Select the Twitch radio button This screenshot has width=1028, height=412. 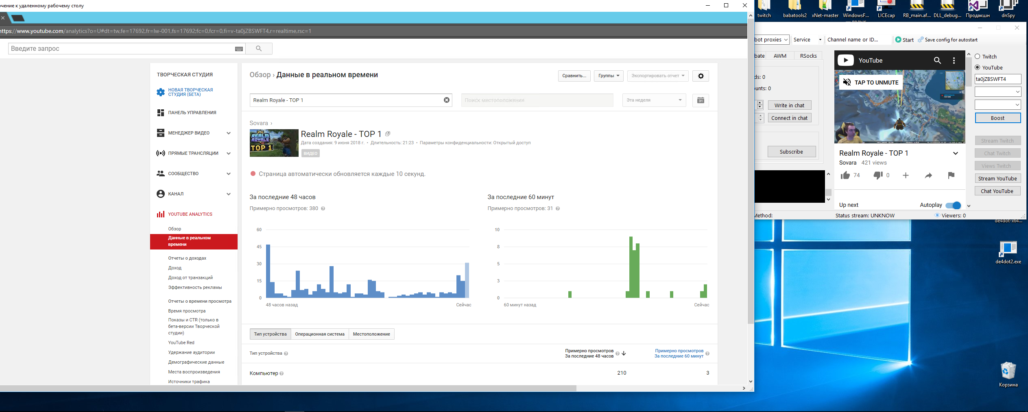(x=978, y=56)
